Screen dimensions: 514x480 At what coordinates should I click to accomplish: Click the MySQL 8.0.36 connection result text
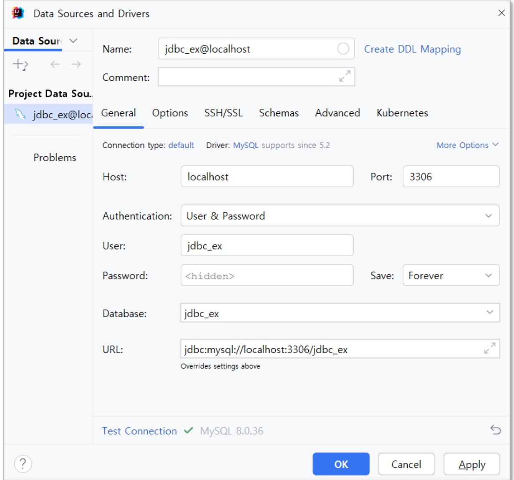232,431
